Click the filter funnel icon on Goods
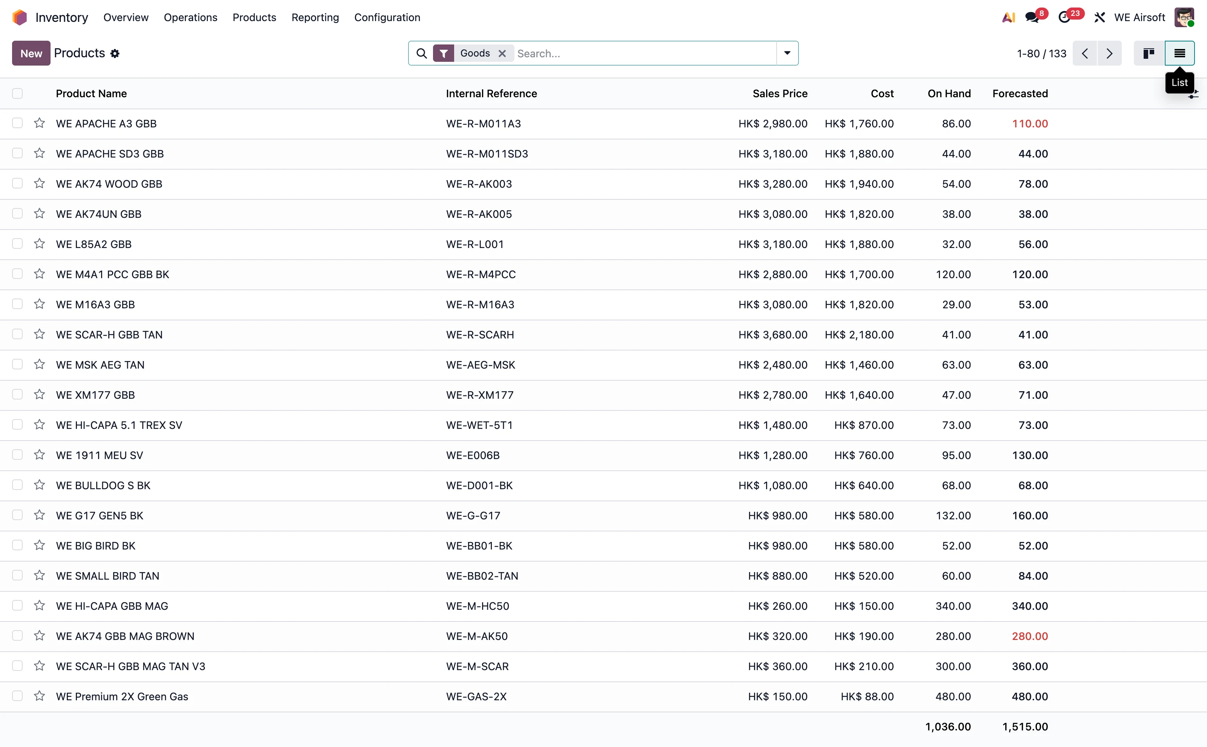The height and width of the screenshot is (747, 1207). point(444,54)
